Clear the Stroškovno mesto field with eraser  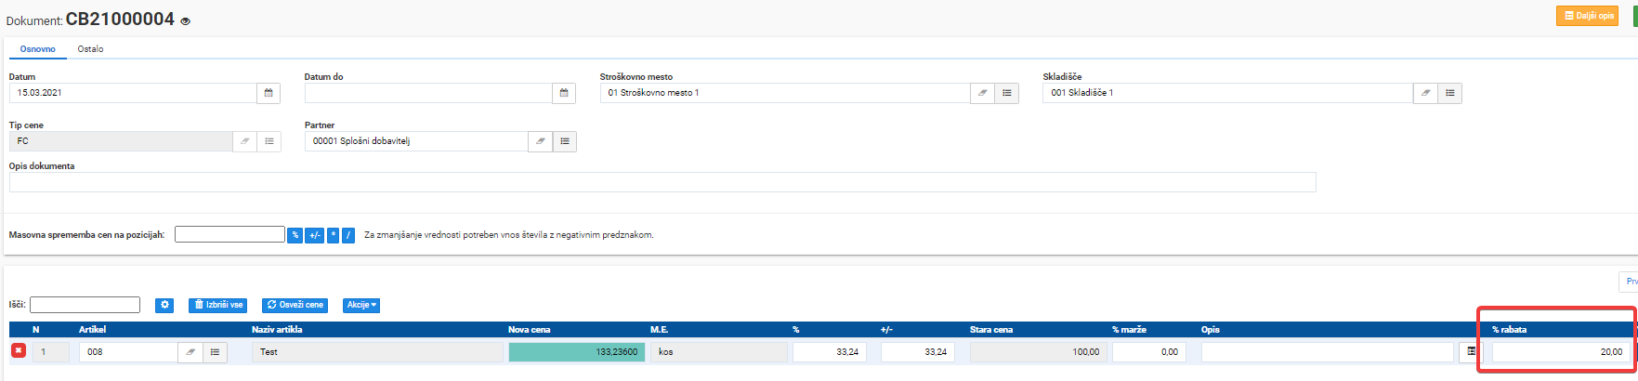point(982,93)
